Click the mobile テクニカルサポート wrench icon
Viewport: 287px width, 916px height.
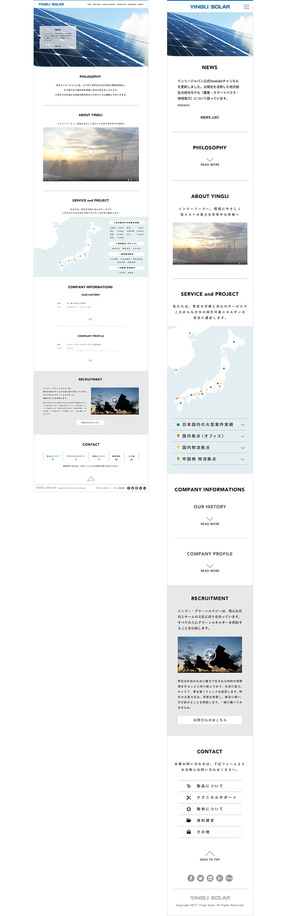189,798
